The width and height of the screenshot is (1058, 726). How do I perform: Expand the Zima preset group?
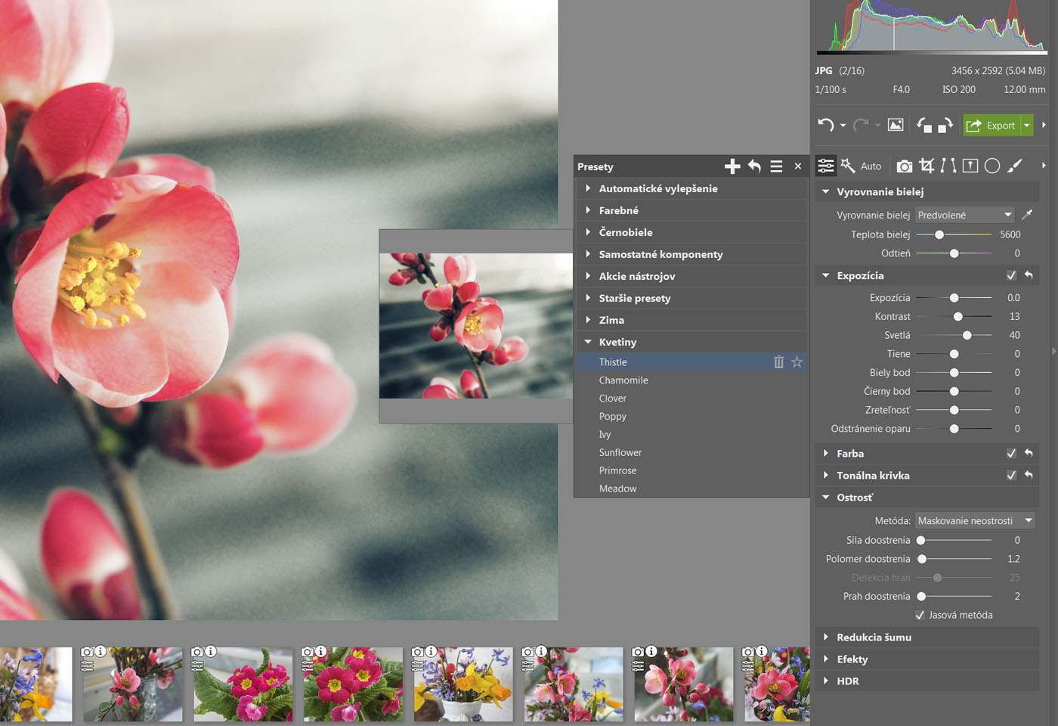tap(588, 320)
